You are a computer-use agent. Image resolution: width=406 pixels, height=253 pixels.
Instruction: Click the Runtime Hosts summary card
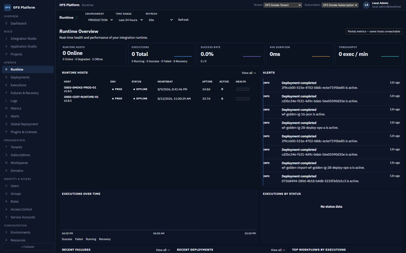pos(93,54)
